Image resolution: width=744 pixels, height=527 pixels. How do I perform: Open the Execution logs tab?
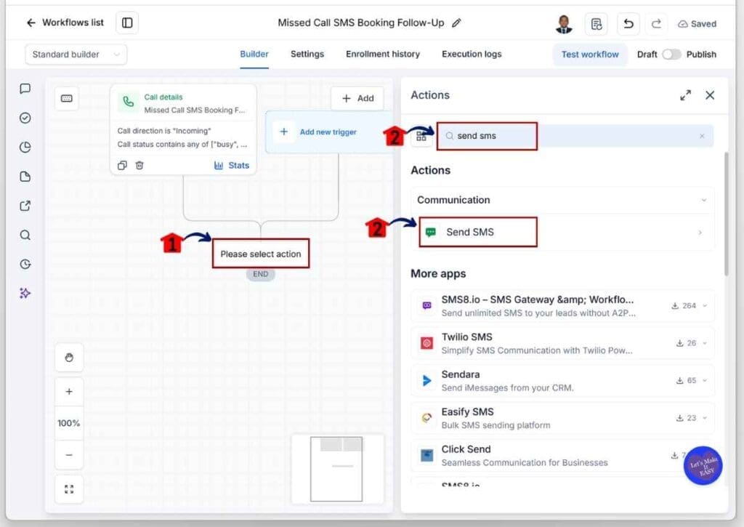tap(472, 54)
